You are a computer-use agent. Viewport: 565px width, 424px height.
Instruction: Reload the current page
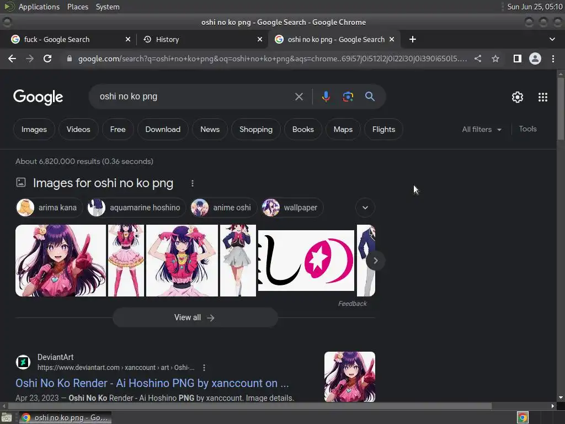point(47,59)
